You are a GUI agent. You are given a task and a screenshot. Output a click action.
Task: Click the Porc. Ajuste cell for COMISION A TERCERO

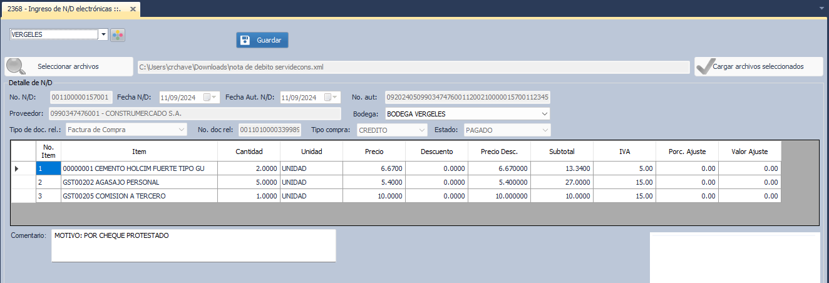(x=687, y=196)
